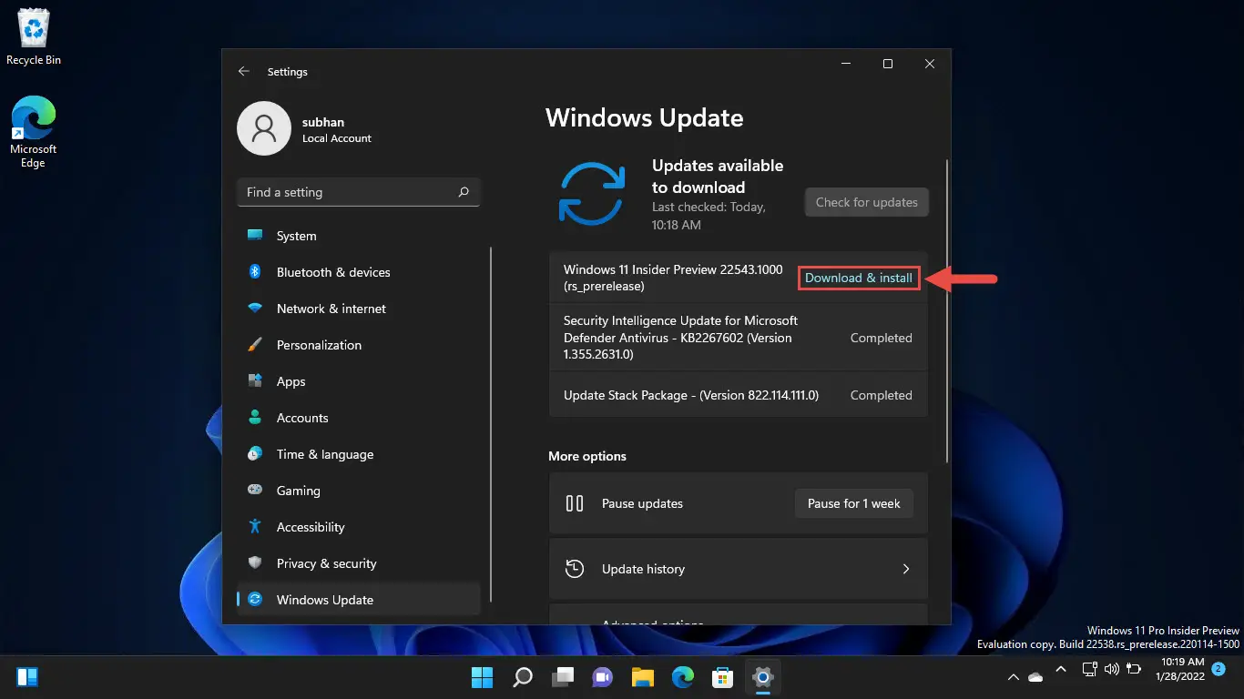Click the back arrow in Settings title bar
This screenshot has height=699, width=1244.
[243, 71]
